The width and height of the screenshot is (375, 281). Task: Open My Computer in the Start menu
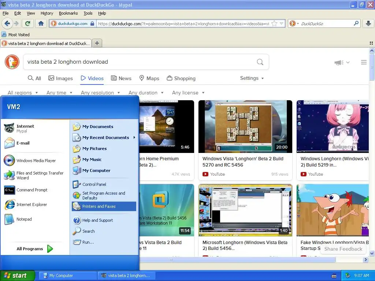click(x=104, y=171)
